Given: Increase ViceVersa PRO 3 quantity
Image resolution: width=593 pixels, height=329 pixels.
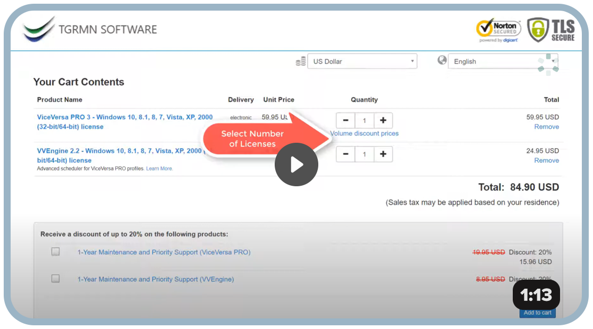Looking at the screenshot, I should pos(383,120).
